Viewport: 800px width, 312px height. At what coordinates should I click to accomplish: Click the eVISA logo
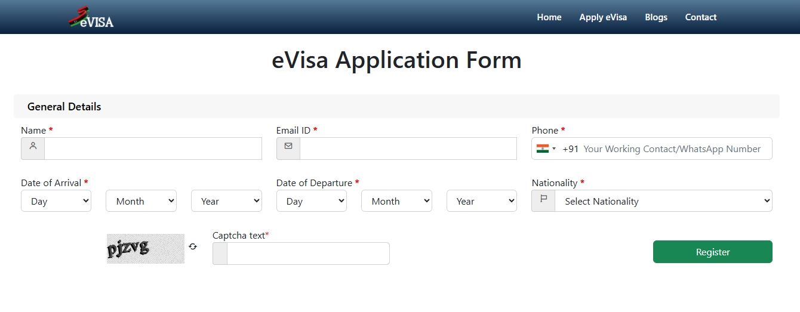pyautogui.click(x=91, y=17)
